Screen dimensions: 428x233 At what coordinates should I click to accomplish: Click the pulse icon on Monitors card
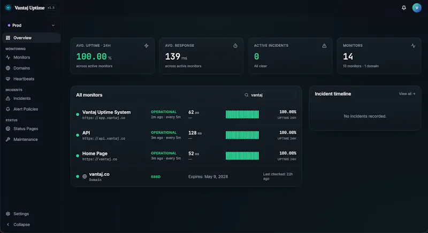coord(413,46)
